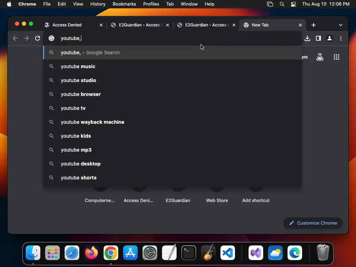Launch Firefox from the Dock
356x267 pixels.
point(91,253)
